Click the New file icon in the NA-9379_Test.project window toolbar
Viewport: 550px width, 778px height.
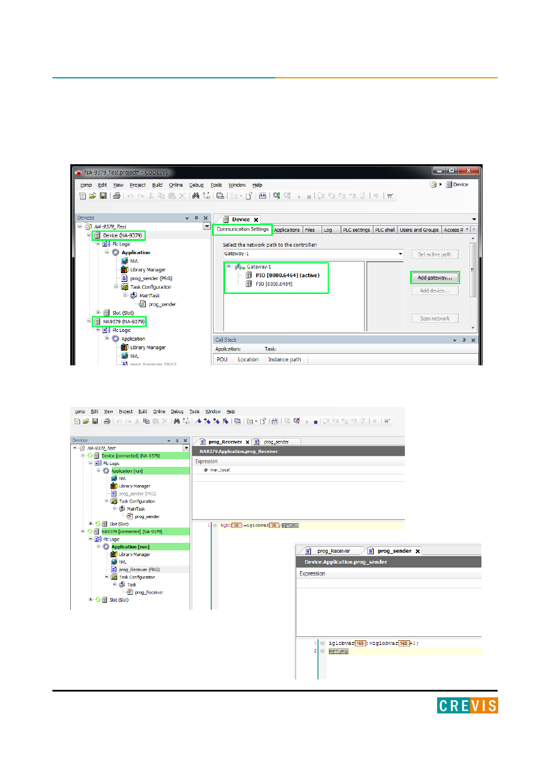(82, 196)
